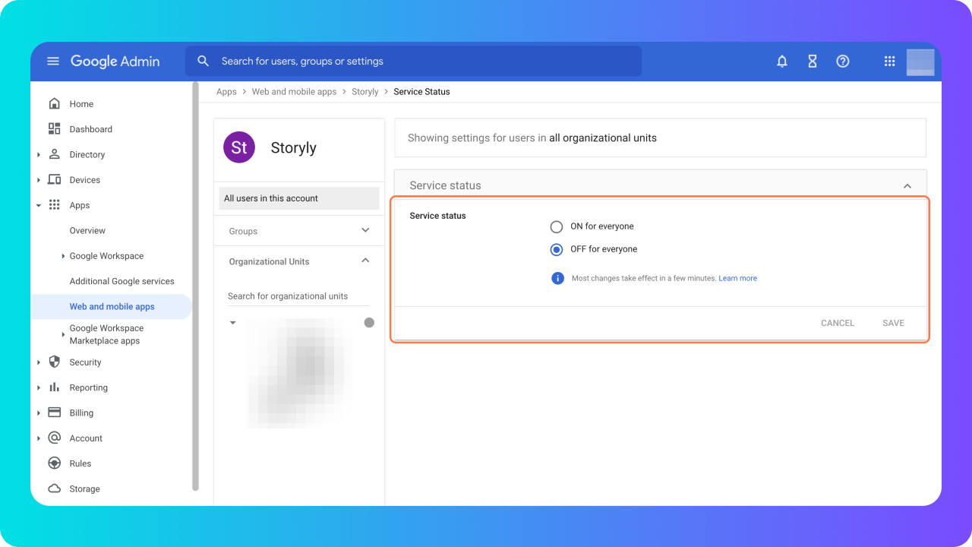Click the Apps breadcrumb link

coord(226,92)
